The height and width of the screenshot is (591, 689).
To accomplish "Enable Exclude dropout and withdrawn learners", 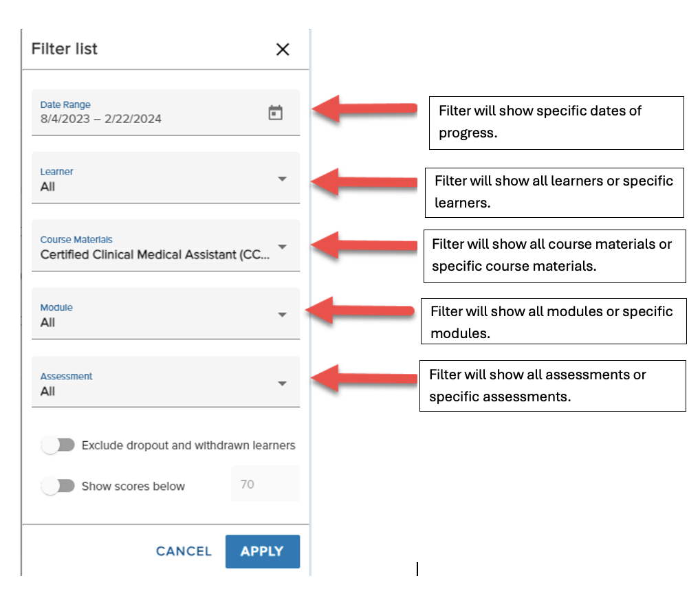I will (58, 445).
